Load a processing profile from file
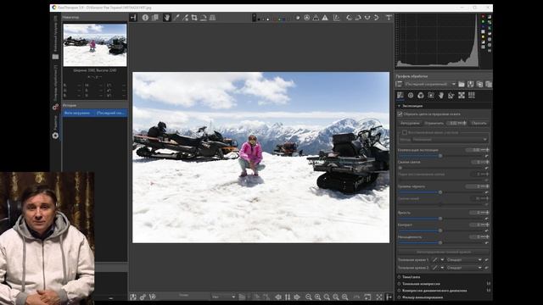This screenshot has width=543, height=305. 462,84
